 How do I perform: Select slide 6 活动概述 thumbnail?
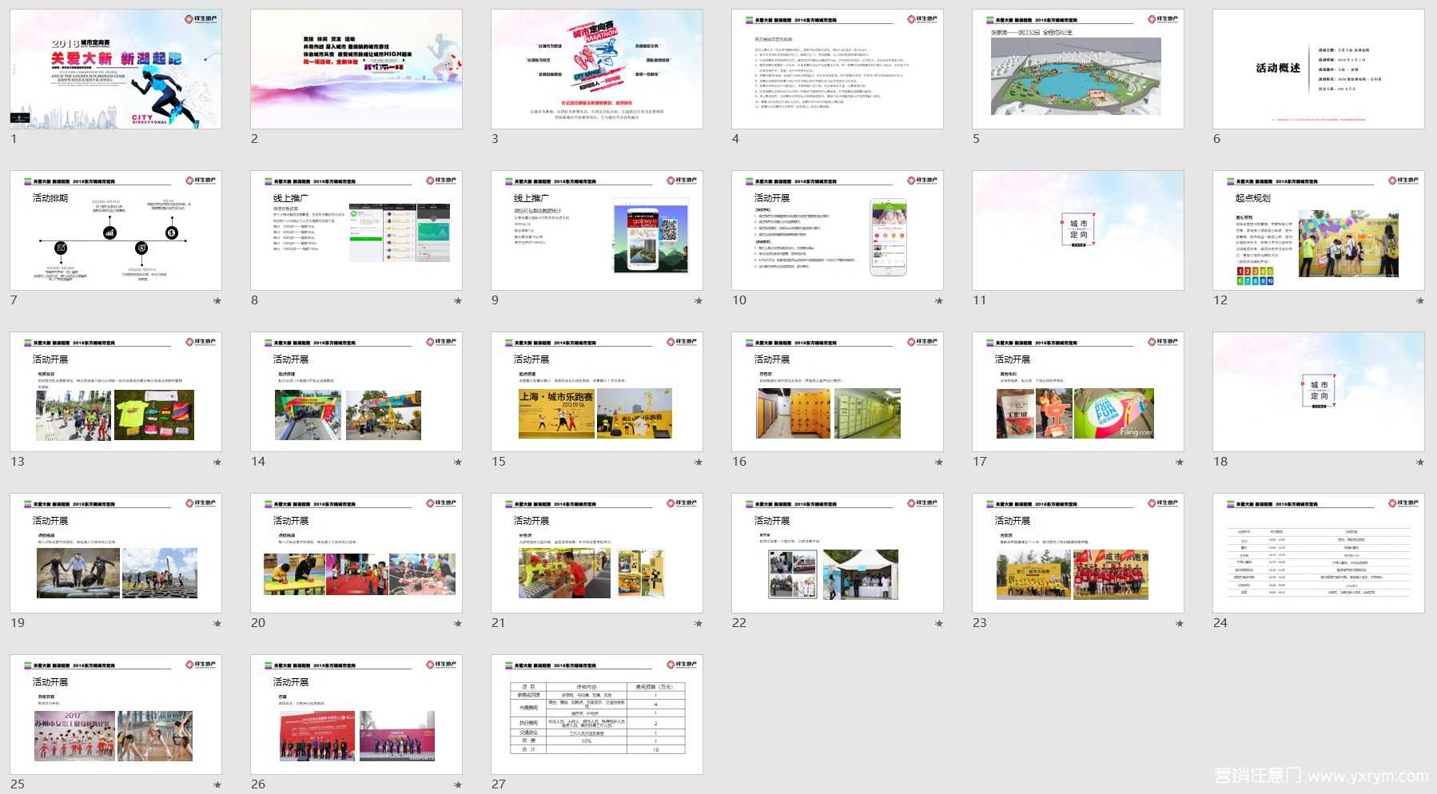click(x=1318, y=69)
